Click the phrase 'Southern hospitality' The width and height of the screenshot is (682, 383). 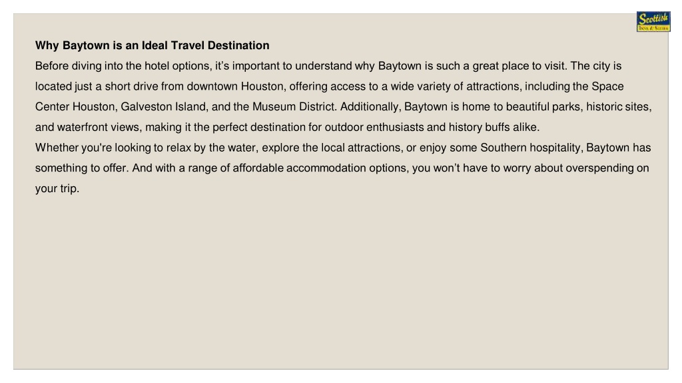click(530, 148)
